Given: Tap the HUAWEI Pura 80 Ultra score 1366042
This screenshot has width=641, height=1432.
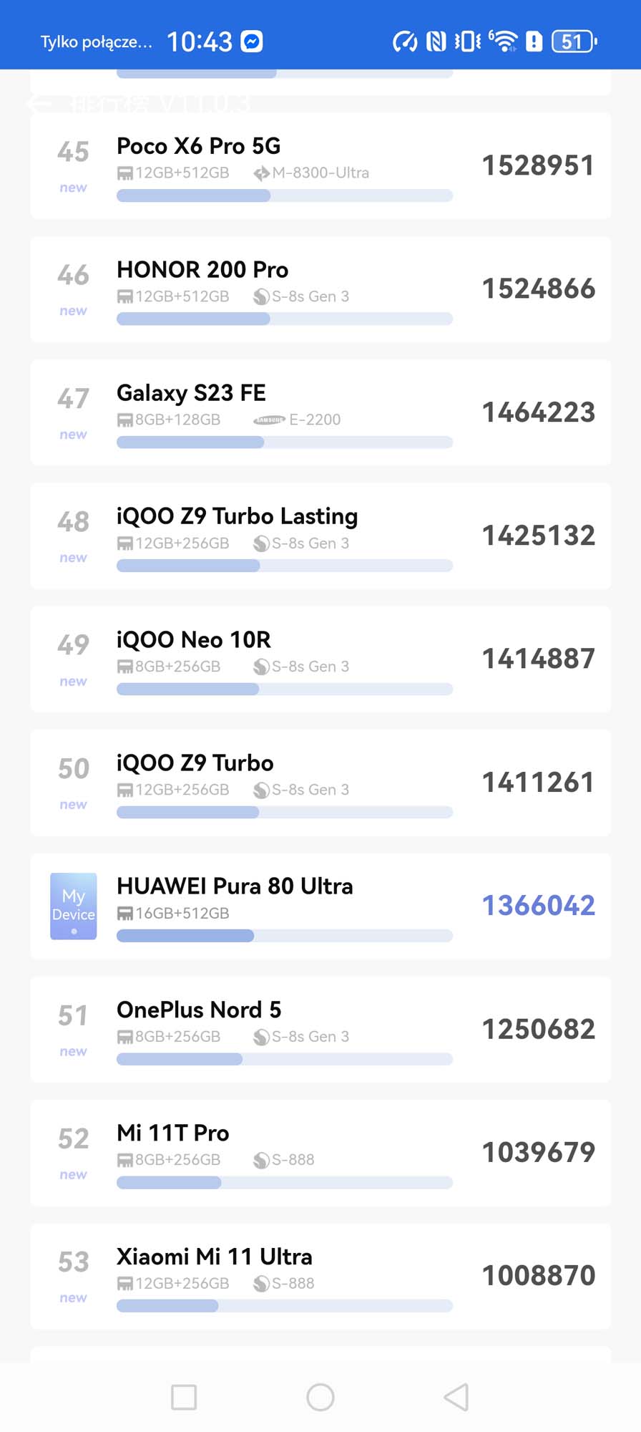Looking at the screenshot, I should pos(538,906).
